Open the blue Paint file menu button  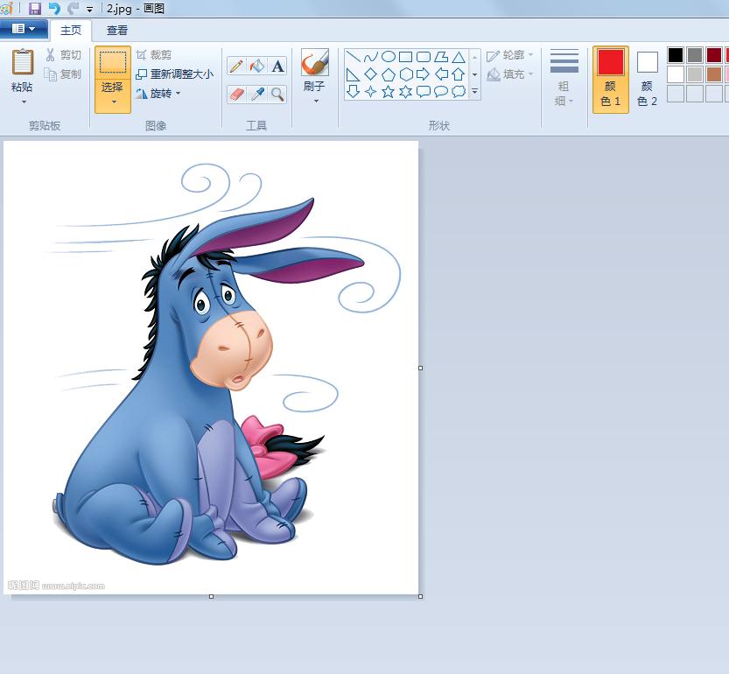24,29
